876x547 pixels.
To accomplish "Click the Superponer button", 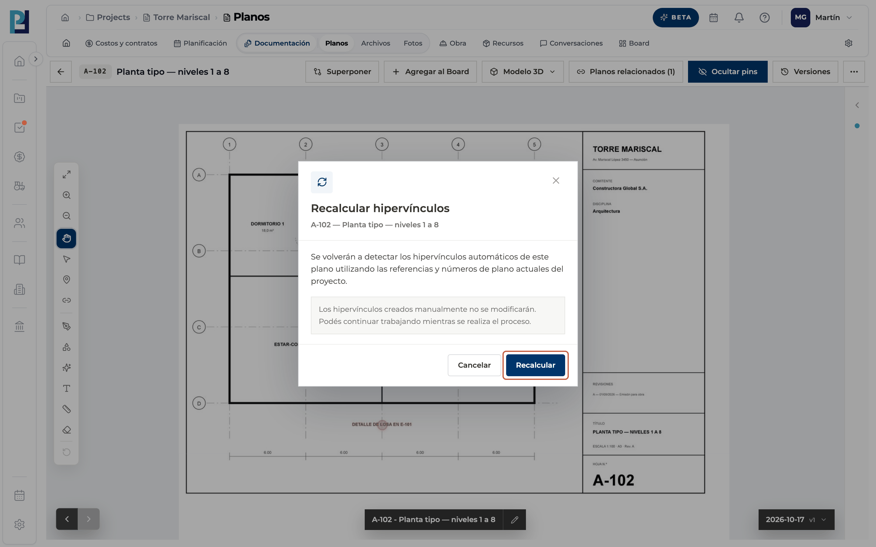I will pyautogui.click(x=342, y=72).
